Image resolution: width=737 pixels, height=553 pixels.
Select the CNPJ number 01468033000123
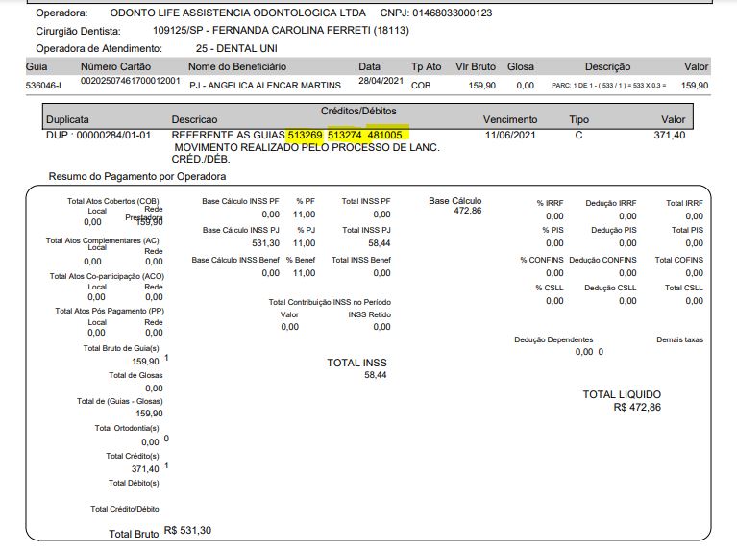[453, 13]
